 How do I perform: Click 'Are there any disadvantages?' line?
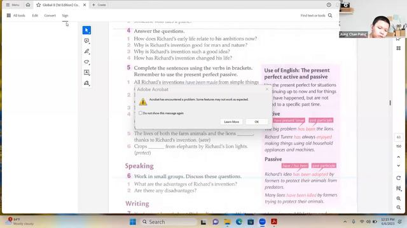pyautogui.click(x=165, y=191)
